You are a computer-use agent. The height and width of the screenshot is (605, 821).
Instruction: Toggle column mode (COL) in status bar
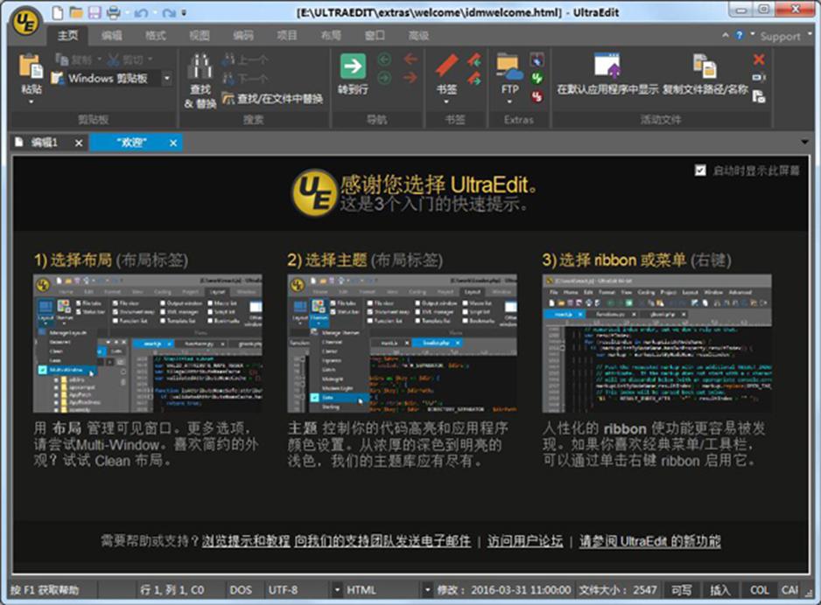(759, 590)
